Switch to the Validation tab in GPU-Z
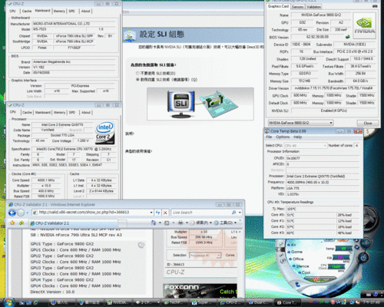The height and width of the screenshot is (307, 384). 313,7
